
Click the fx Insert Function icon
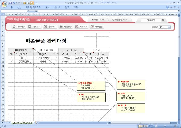tap(36, 11)
